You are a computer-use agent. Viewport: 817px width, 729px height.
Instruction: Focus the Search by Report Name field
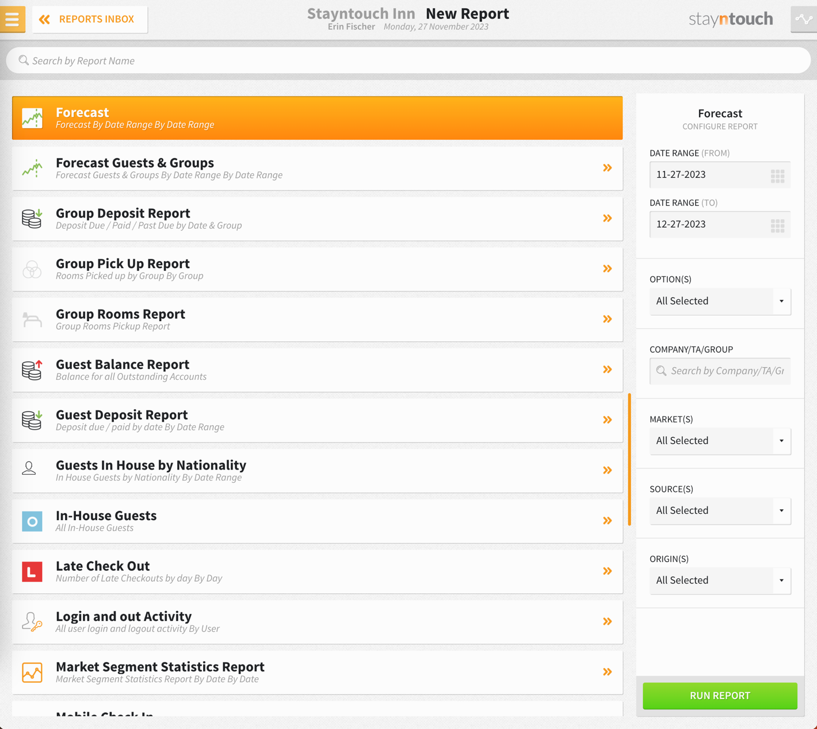tap(408, 60)
